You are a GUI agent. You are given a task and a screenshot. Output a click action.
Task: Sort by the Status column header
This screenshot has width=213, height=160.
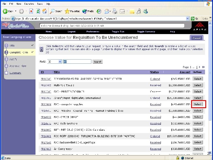tap(154, 72)
